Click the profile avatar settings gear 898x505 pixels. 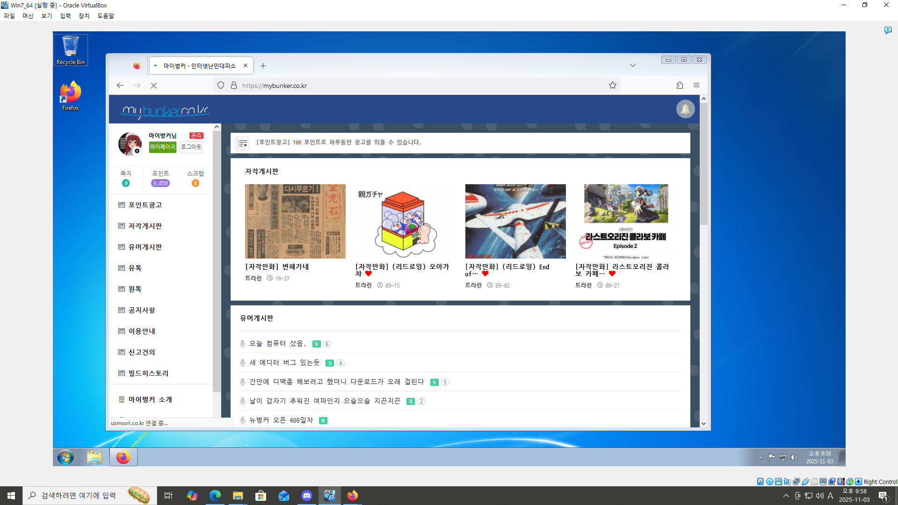137,151
